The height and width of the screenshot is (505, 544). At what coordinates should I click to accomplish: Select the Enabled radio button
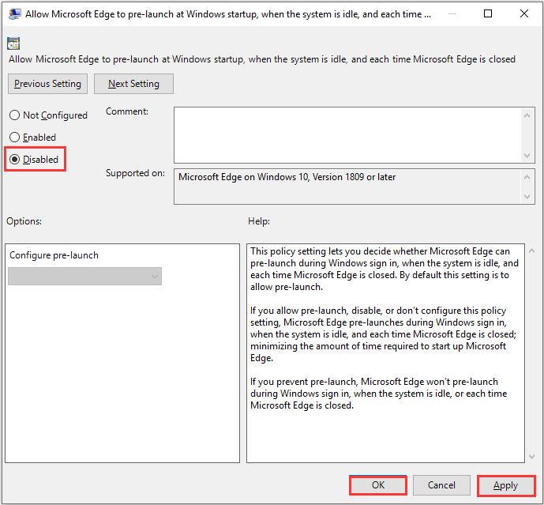click(x=32, y=138)
